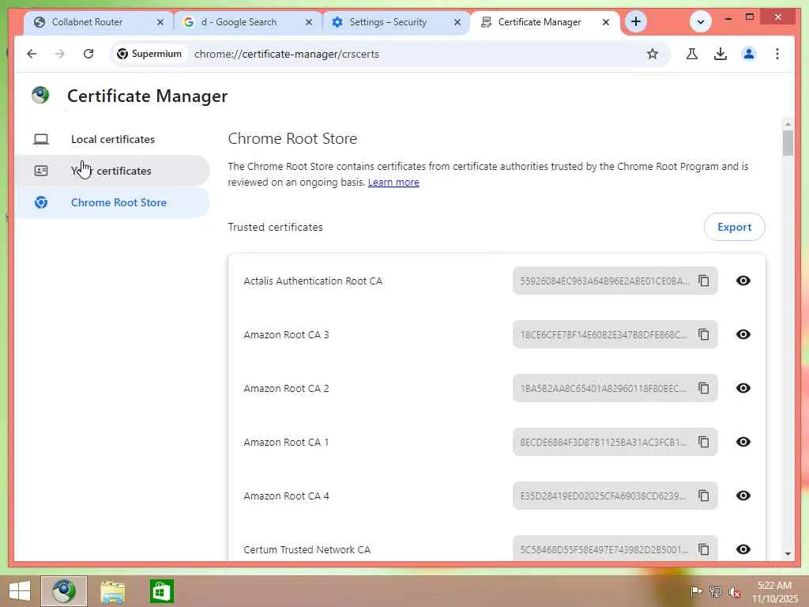Select the Amazon Root CA 1 name text

click(286, 443)
